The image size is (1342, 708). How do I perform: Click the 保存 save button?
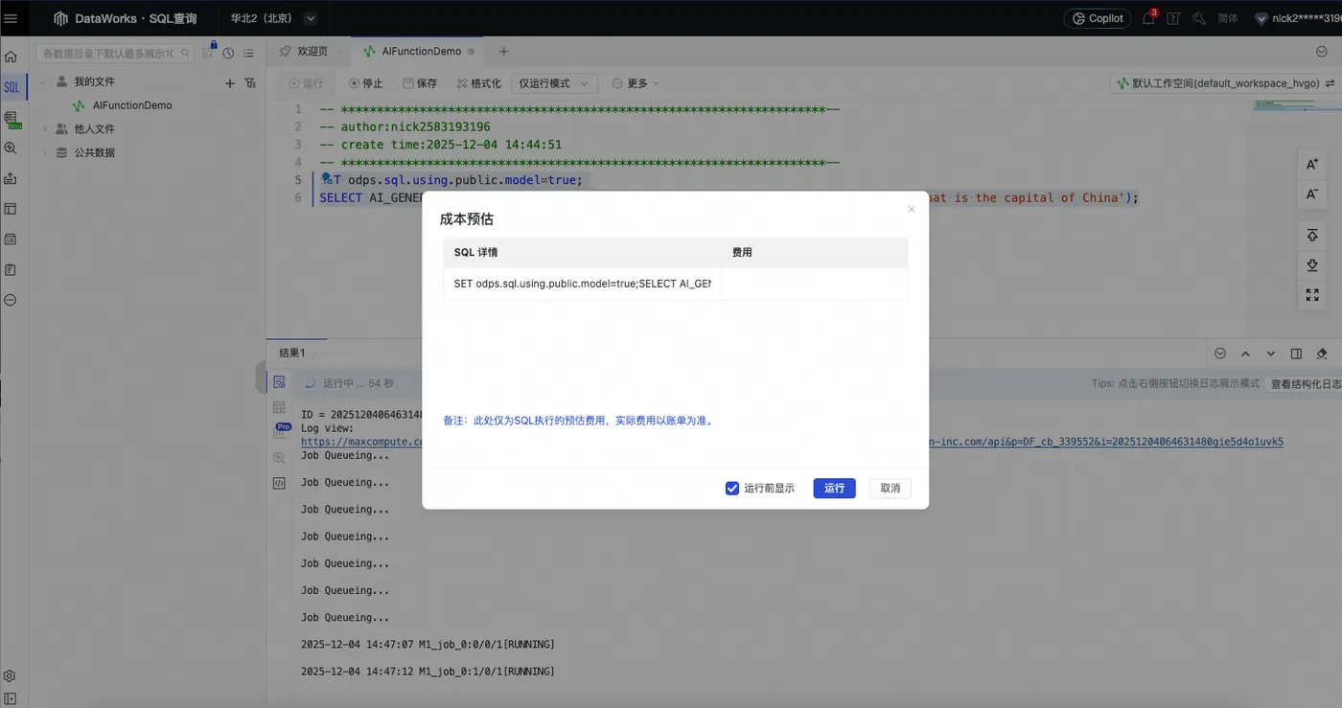420,83
